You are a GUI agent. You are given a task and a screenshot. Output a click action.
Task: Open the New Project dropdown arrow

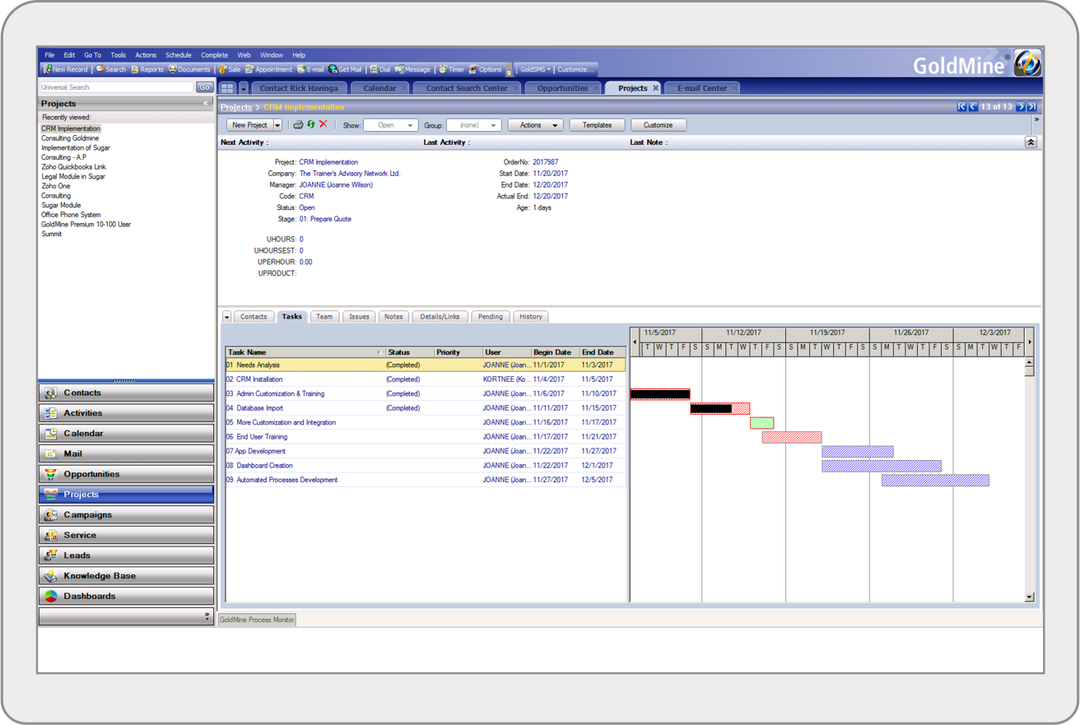[277, 125]
